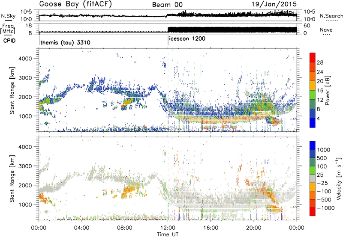Click the 'themis (tau) 3310' CPID text

(x=65, y=42)
